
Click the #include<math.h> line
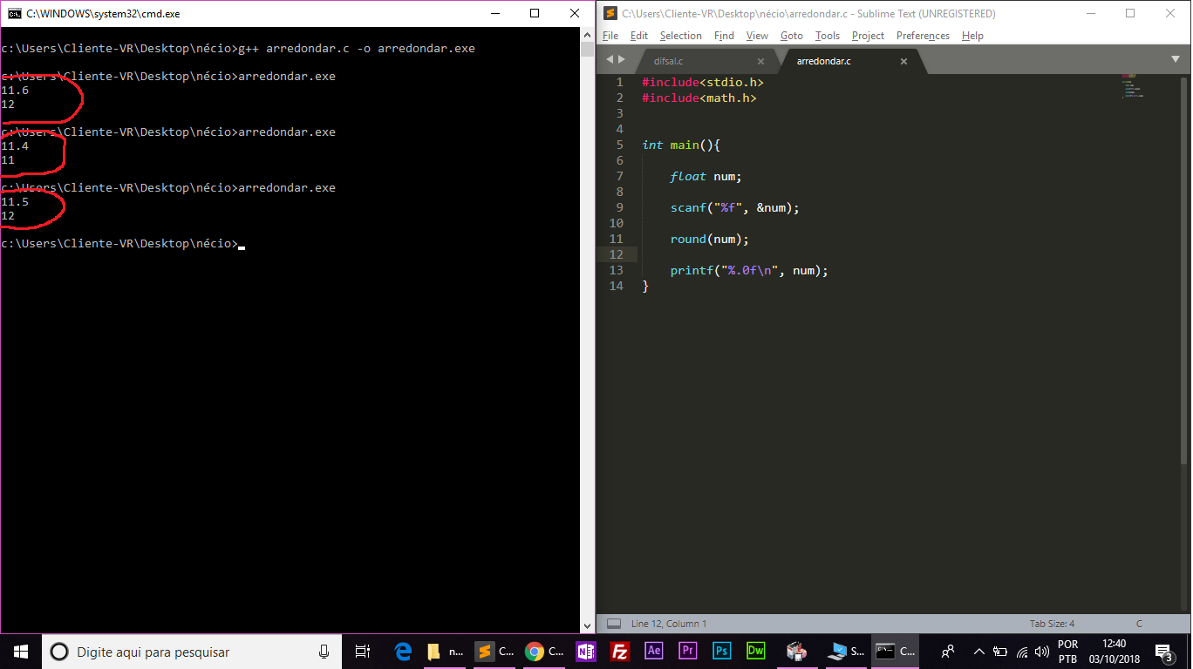(x=699, y=98)
